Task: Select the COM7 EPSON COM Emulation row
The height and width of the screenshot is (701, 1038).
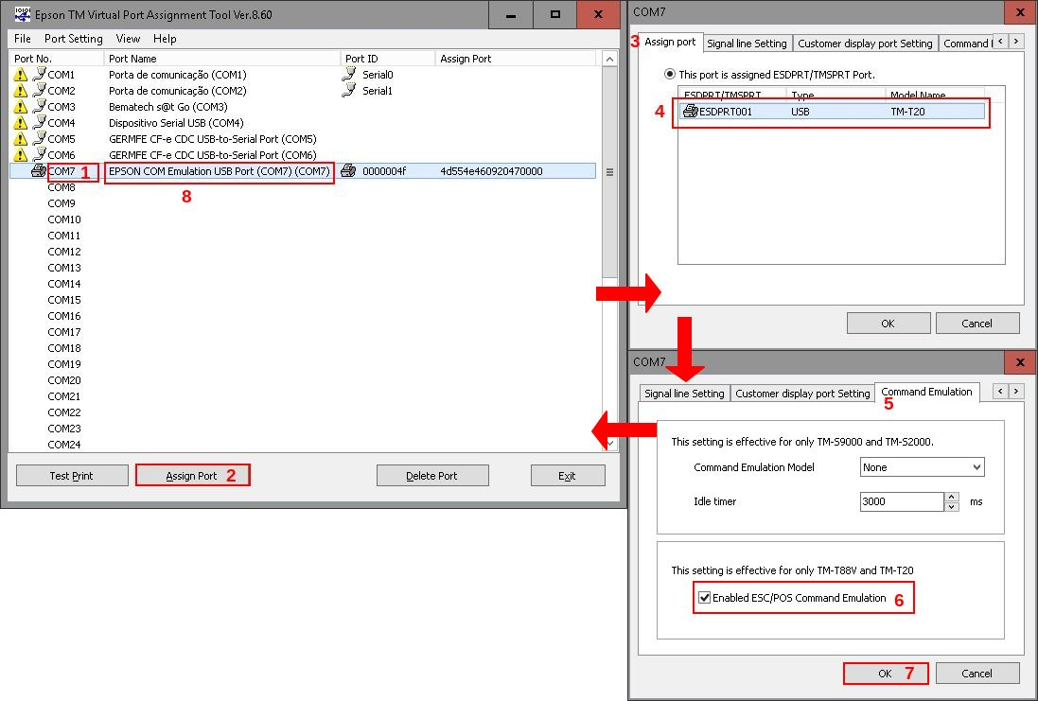Action: 303,171
